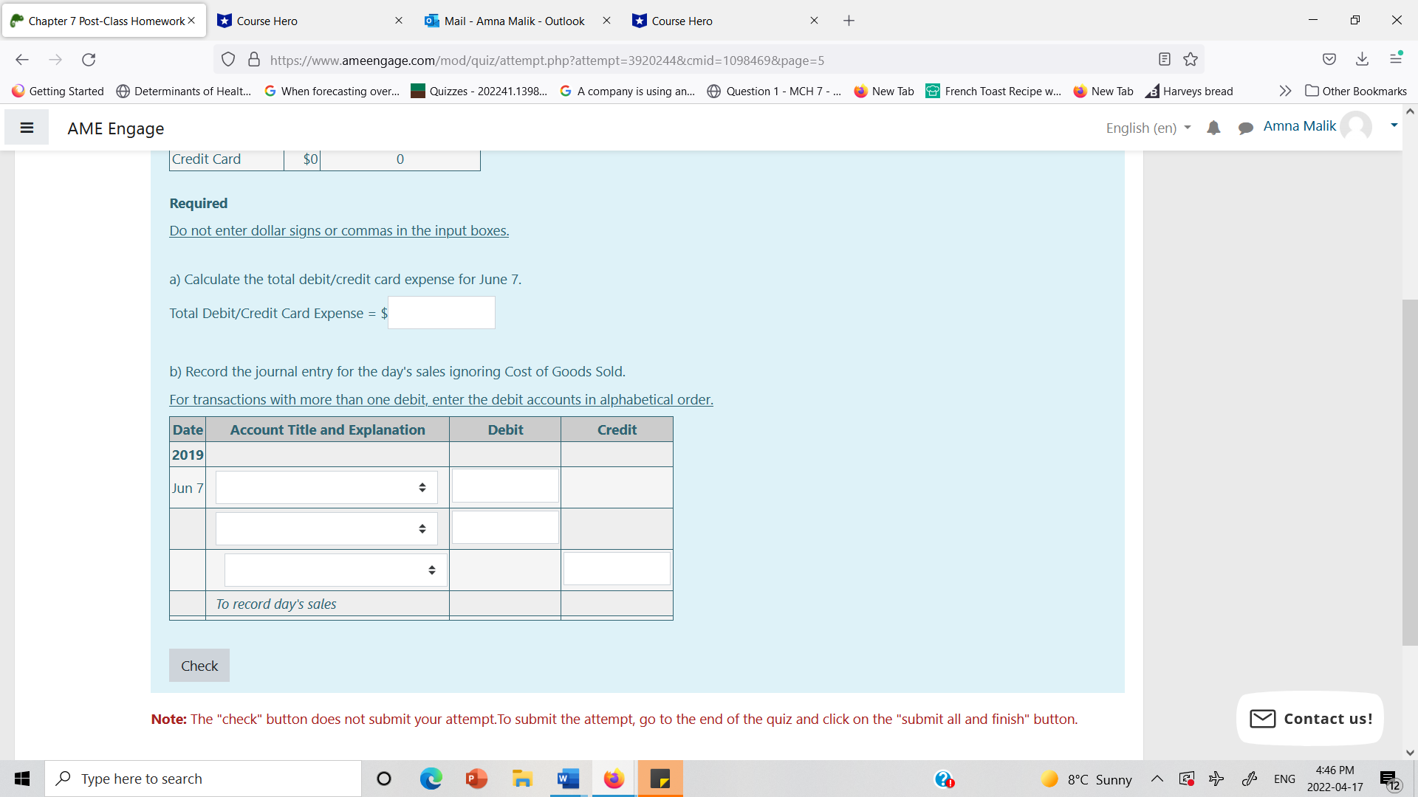Click the Save to Pocket icon

(1329, 60)
